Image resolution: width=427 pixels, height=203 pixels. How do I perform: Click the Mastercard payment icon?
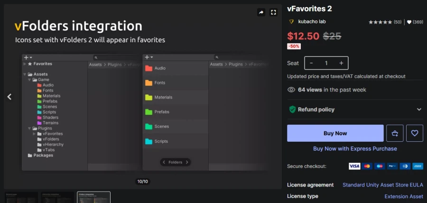tap(367, 166)
